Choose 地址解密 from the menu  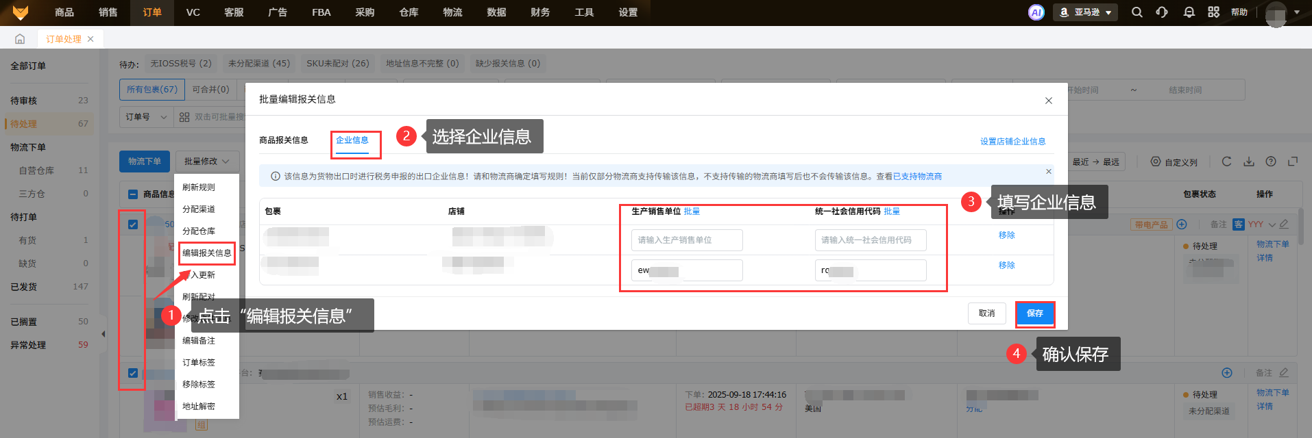point(199,407)
